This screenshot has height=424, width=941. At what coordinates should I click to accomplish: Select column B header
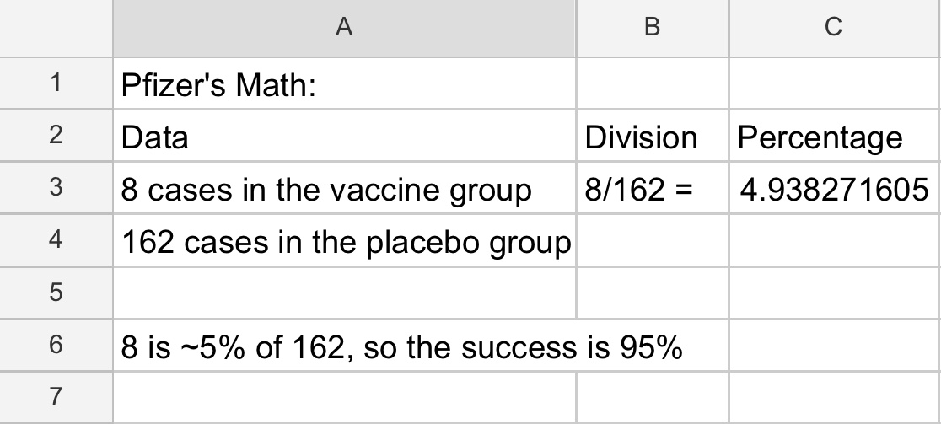point(652,29)
